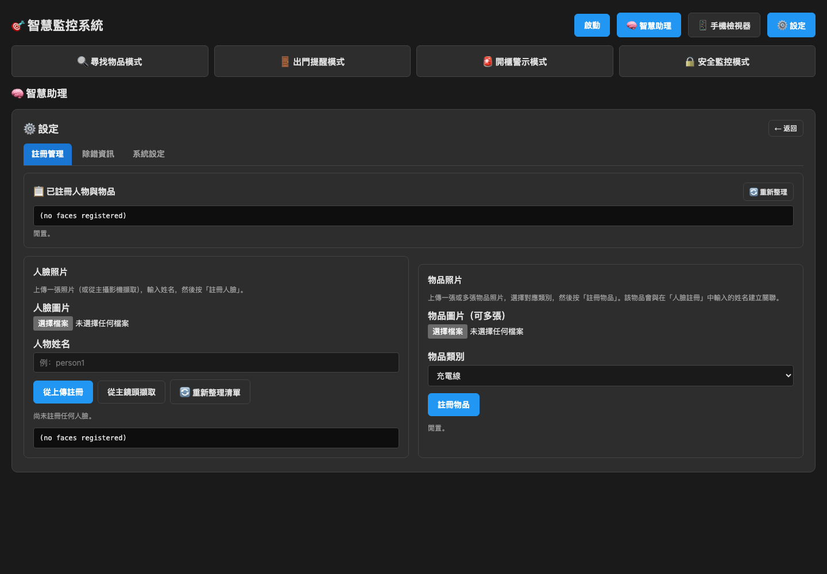Click the brain icon in header 智慧助理 button
The width and height of the screenshot is (827, 574).
632,25
